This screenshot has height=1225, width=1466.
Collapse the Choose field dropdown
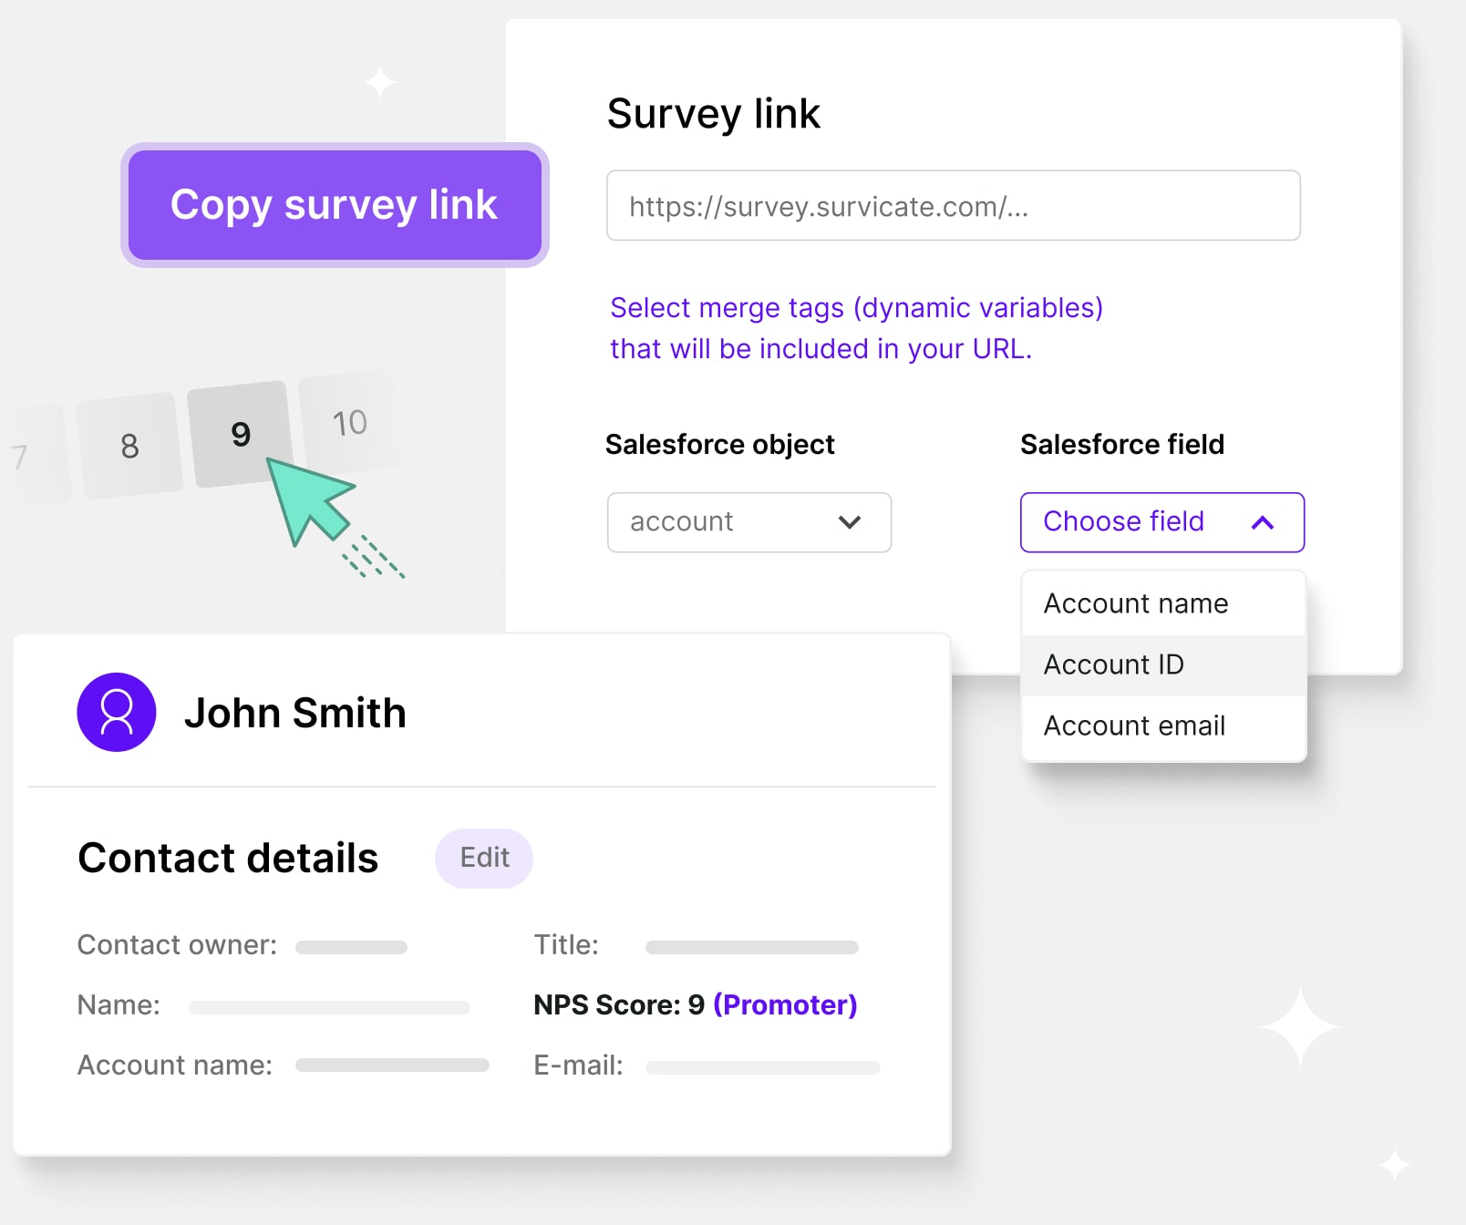tap(1161, 522)
